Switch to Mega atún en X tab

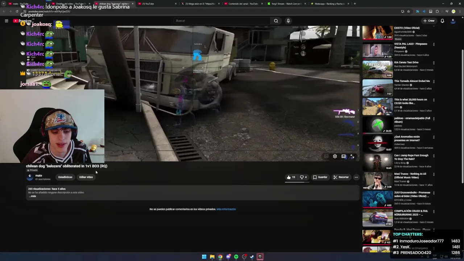(199, 4)
